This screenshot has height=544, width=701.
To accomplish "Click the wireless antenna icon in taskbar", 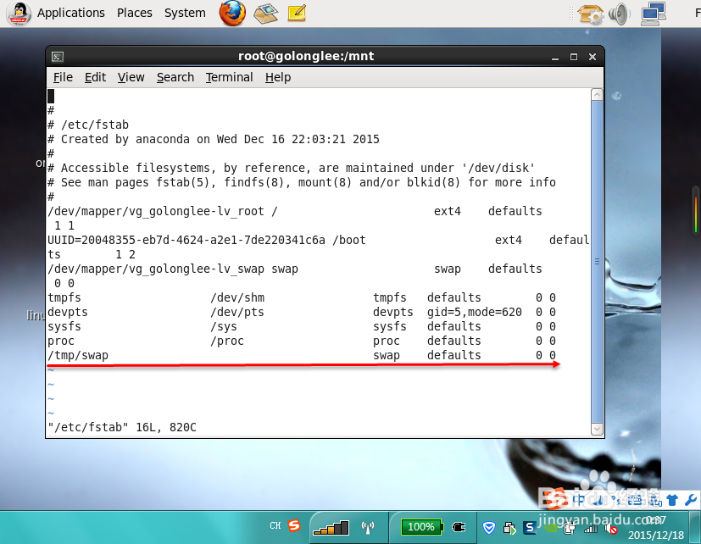I will point(367,525).
